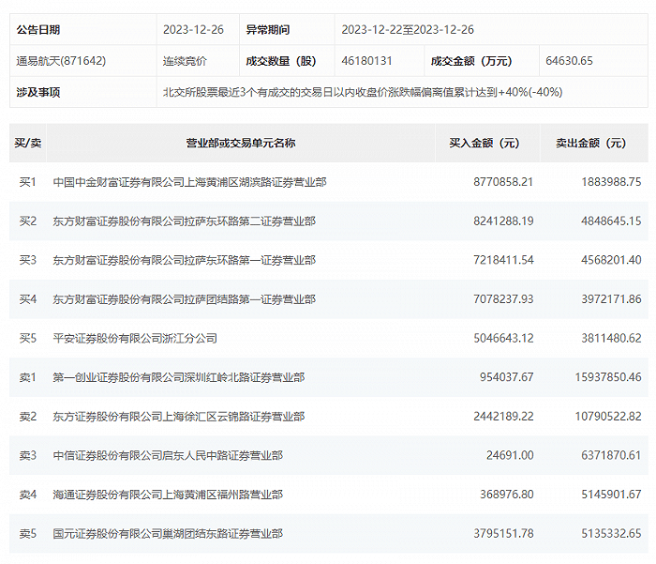
Task: Select buy amount 8770858.21
Action: click(x=503, y=182)
